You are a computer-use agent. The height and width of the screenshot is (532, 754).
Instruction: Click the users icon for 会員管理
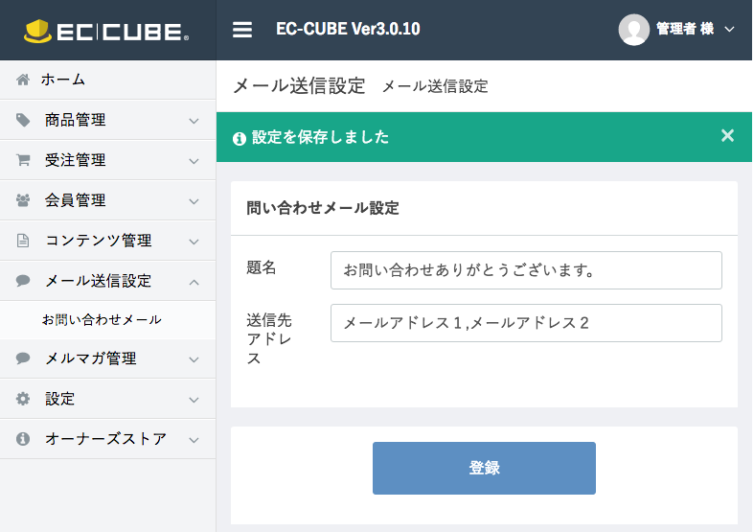[23, 200]
